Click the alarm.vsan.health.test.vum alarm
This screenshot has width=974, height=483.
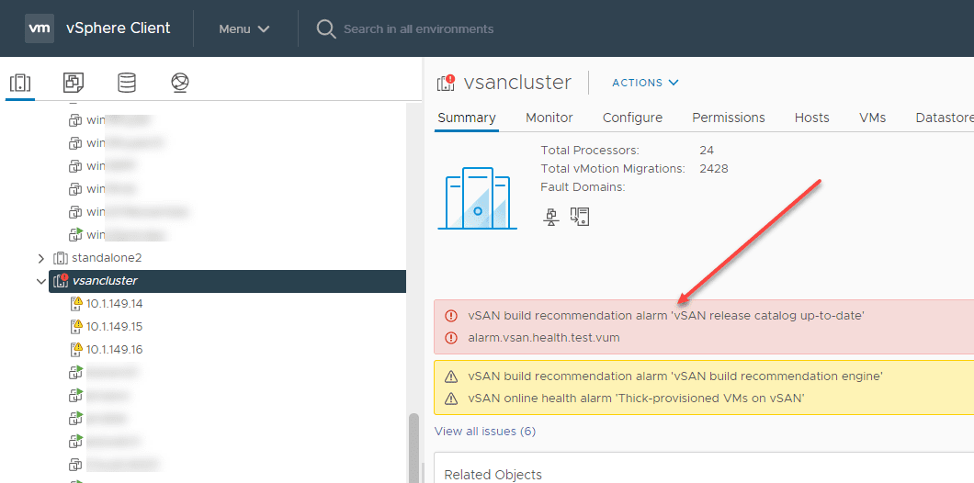pyautogui.click(x=544, y=338)
